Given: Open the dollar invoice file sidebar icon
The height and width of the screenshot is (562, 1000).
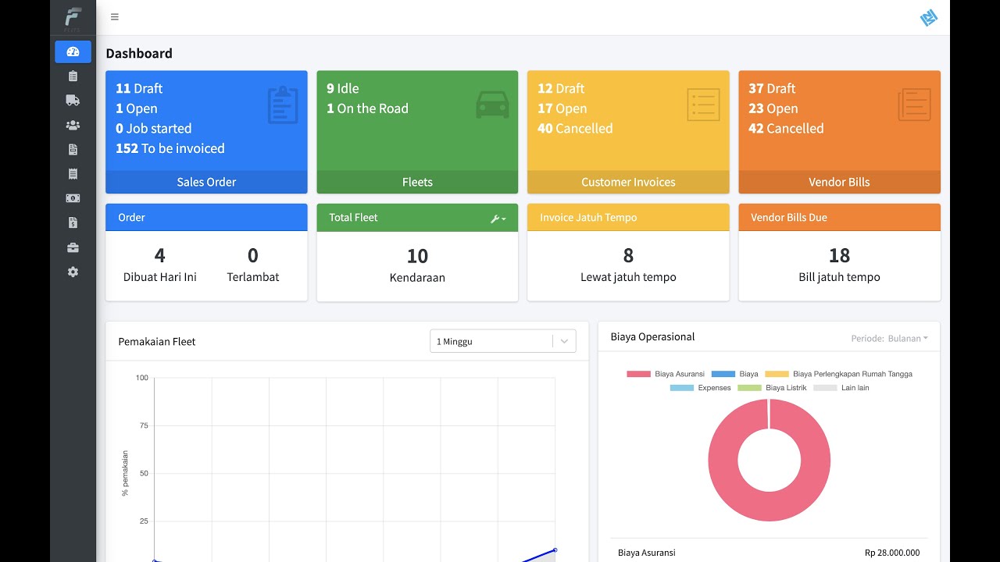Looking at the screenshot, I should (73, 222).
